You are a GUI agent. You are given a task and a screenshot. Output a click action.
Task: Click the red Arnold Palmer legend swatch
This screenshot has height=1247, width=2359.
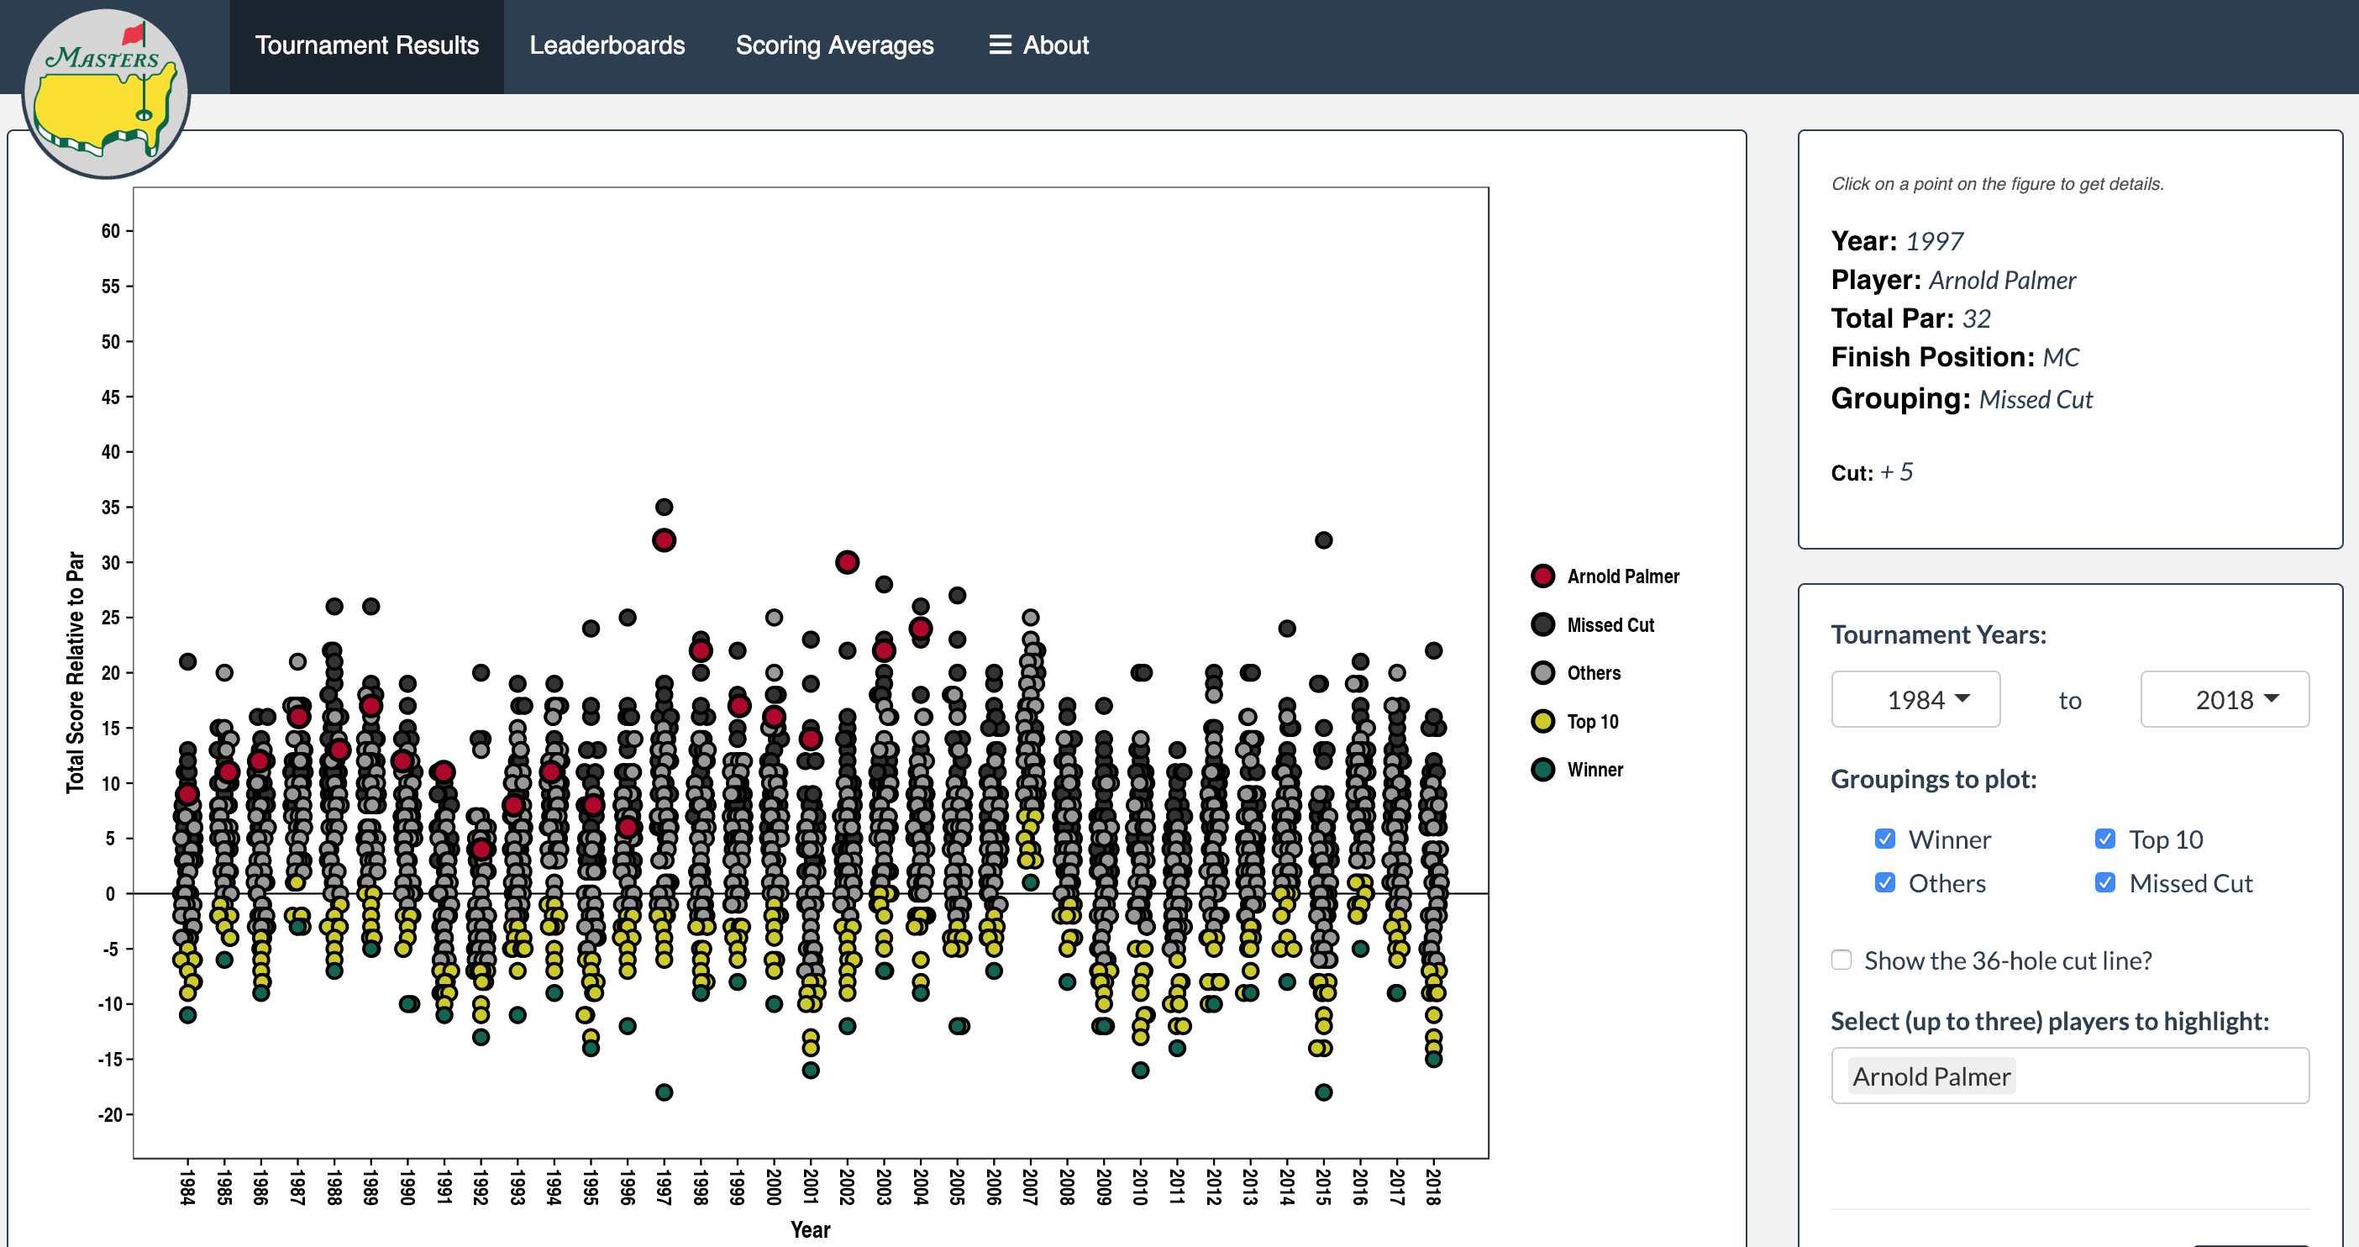tap(1542, 576)
